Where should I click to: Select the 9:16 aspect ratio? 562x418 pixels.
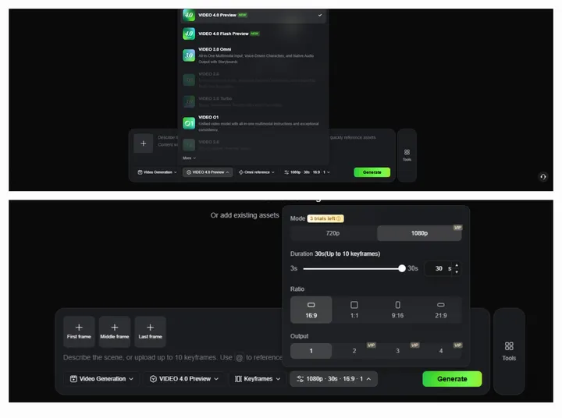(397, 310)
